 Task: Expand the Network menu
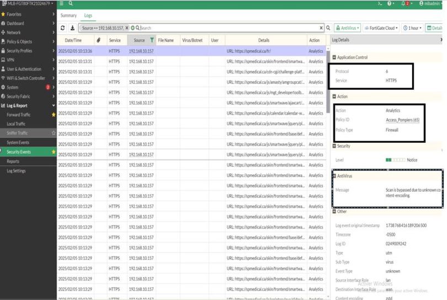[x=28, y=33]
